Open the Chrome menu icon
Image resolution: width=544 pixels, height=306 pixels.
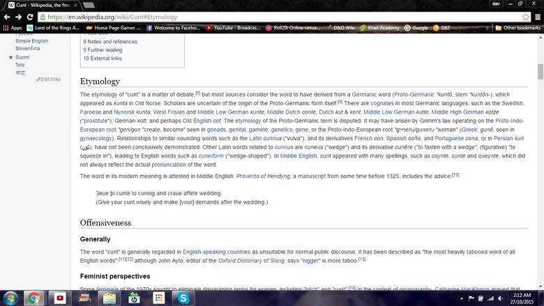537,16
